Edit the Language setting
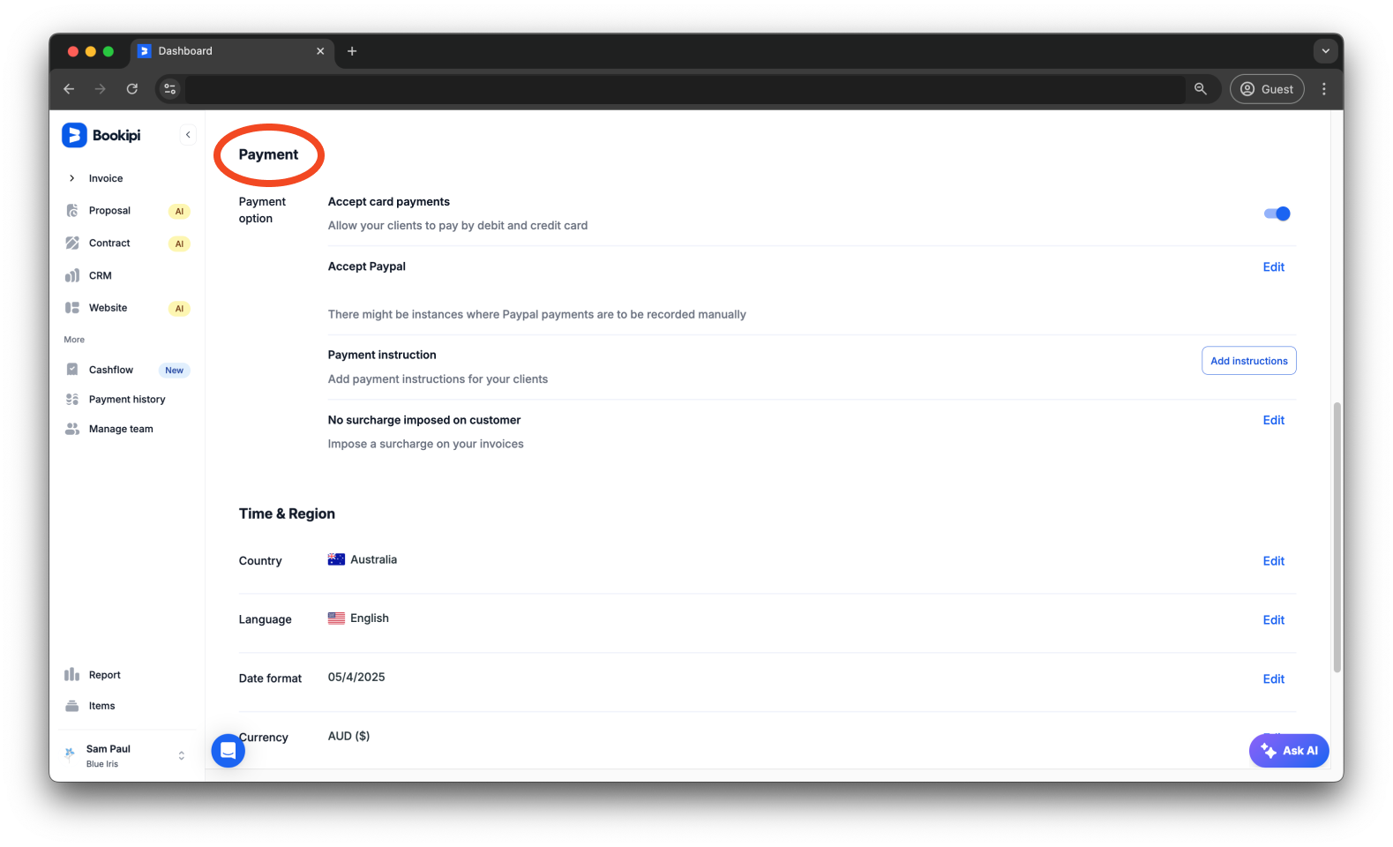The width and height of the screenshot is (1393, 847). (1273, 620)
